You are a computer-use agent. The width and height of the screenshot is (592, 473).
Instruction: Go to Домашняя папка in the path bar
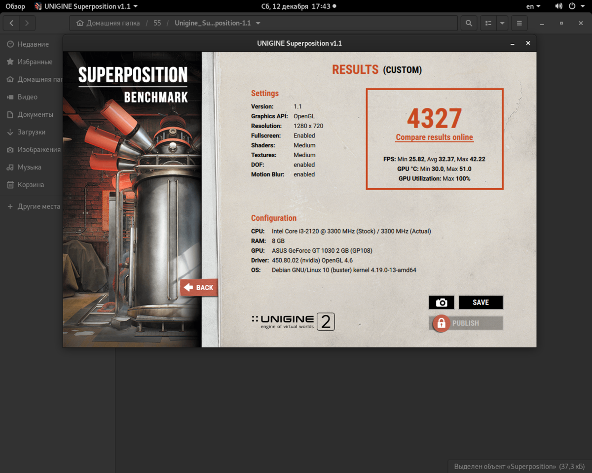[108, 23]
